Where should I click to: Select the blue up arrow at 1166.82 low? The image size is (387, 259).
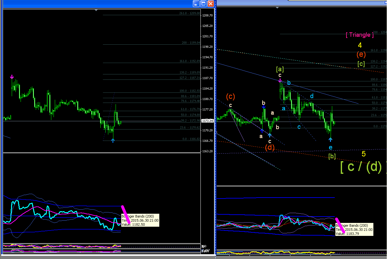tap(113, 141)
